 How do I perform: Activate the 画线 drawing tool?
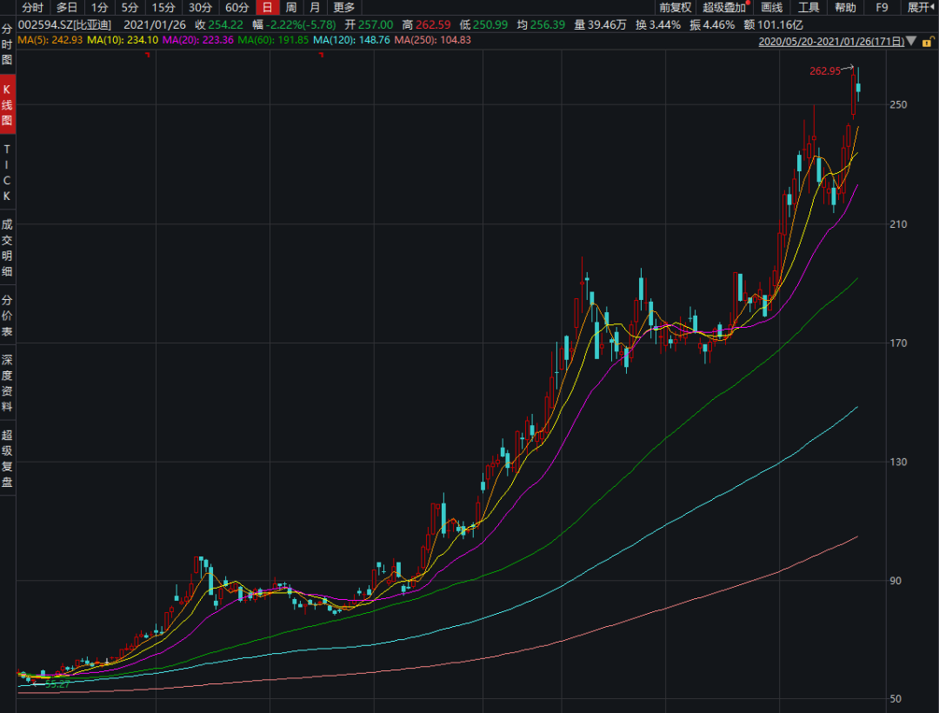click(773, 7)
